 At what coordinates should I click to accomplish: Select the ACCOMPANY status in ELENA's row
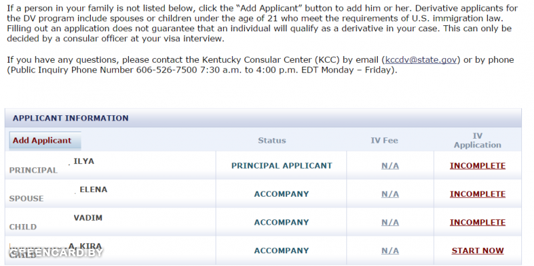pos(282,194)
